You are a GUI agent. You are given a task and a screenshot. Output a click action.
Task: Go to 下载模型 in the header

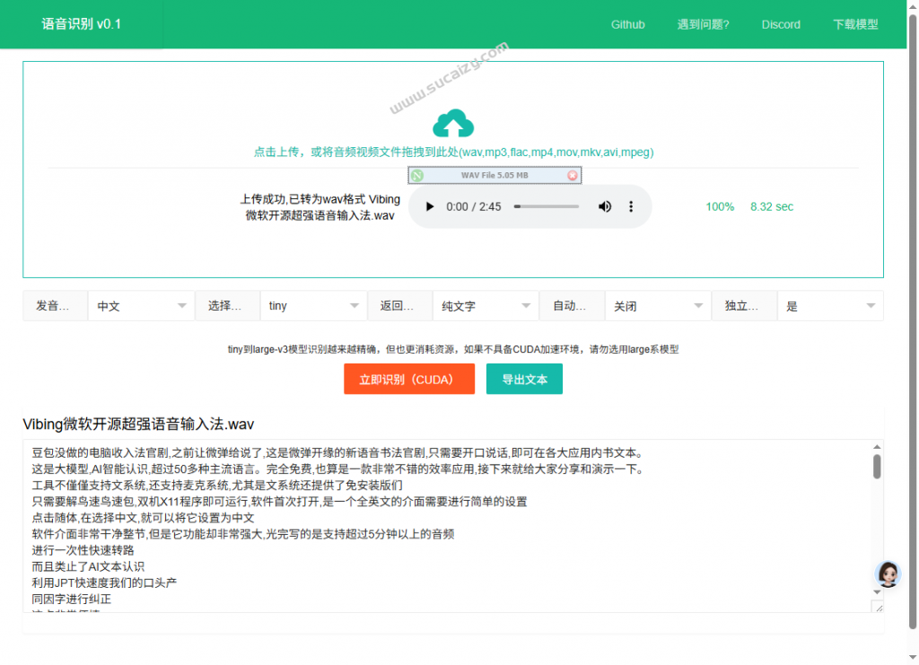(855, 24)
